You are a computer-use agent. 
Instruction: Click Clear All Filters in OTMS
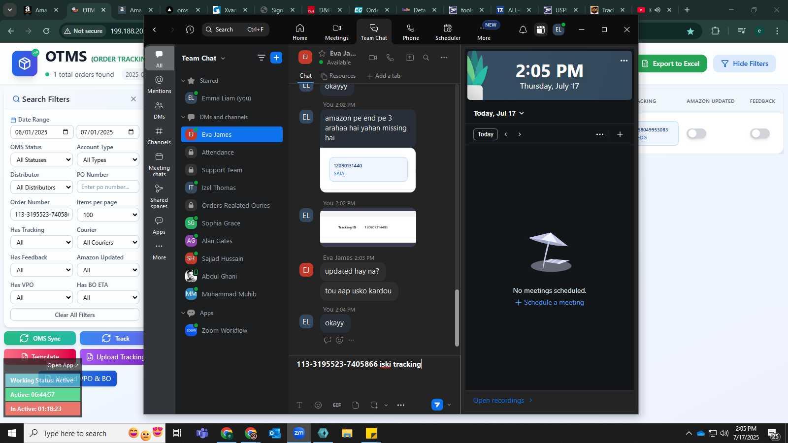point(75,315)
